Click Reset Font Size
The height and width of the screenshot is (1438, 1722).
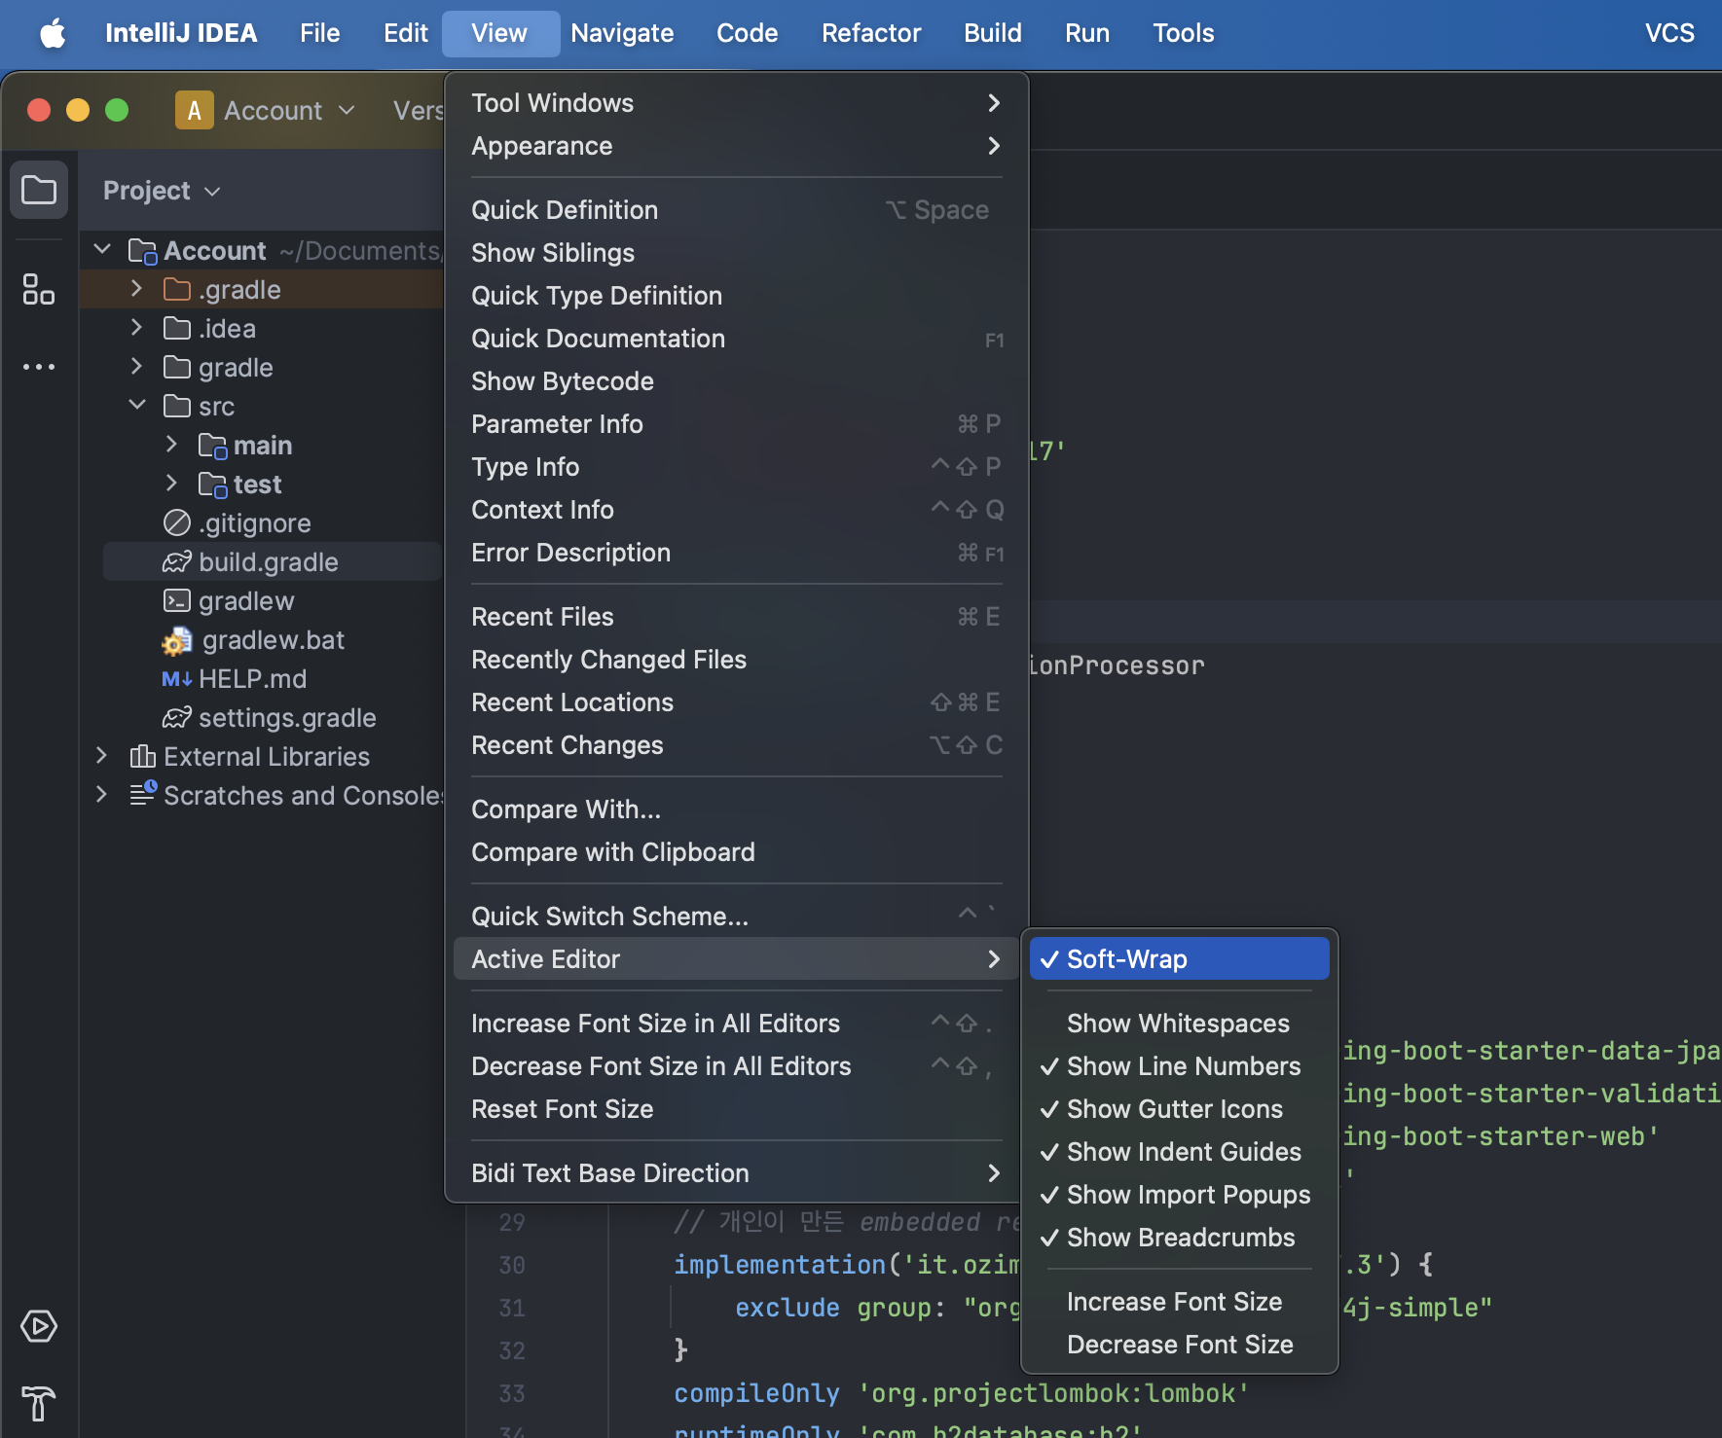tap(736, 1108)
